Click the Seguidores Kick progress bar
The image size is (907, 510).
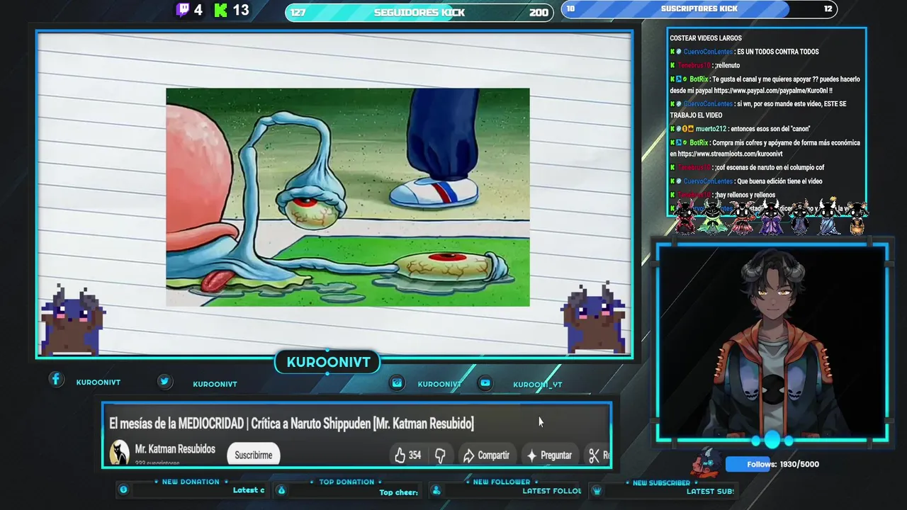(x=419, y=12)
